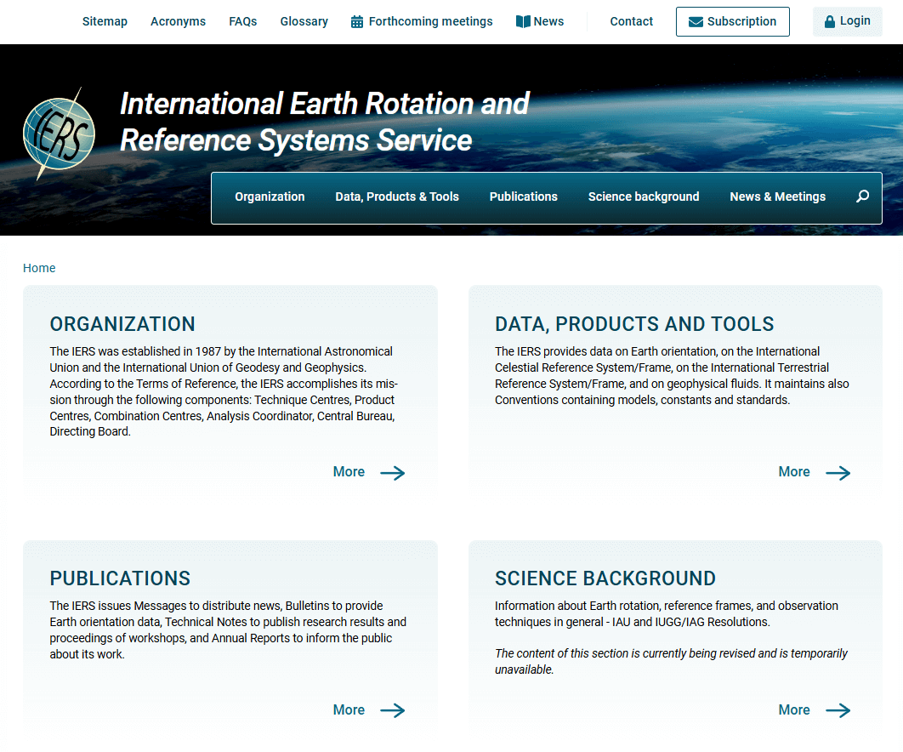Click the Home breadcrumb link
This screenshot has height=752, width=903.
coord(39,268)
